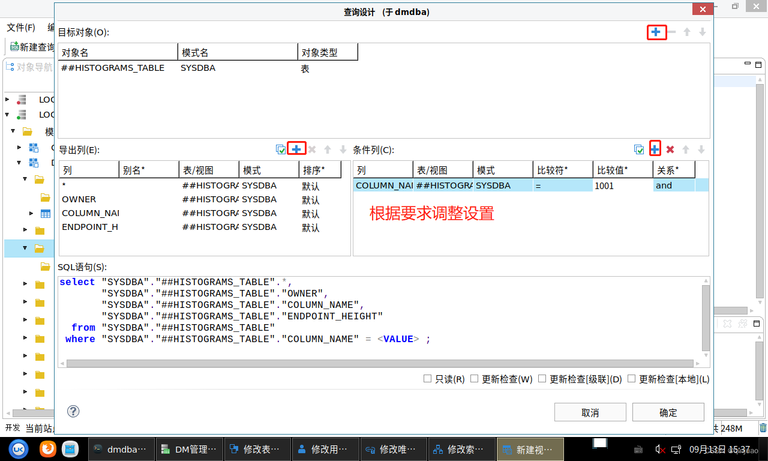Click inside the SQL语句 text area
Screen dimensions: 768x461
(380, 318)
